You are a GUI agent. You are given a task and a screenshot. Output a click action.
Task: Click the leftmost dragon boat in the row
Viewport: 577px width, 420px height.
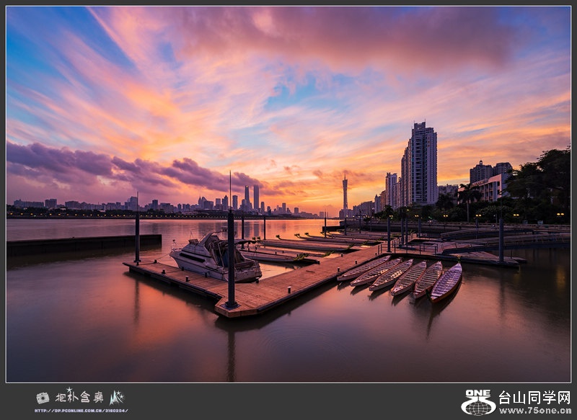coord(363,269)
